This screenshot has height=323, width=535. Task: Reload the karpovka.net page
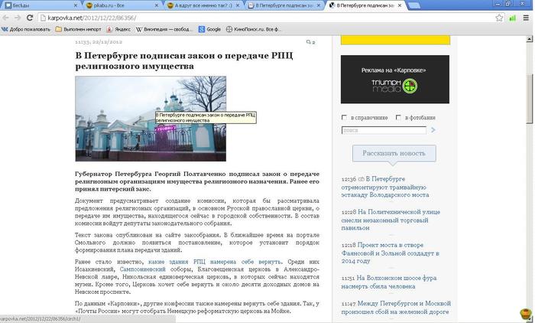30,18
